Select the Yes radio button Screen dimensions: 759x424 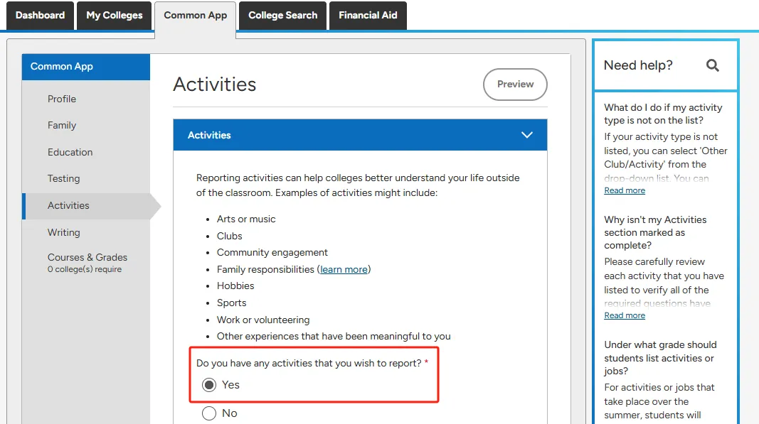point(209,385)
